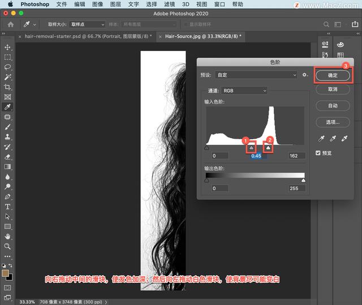This screenshot has height=305, width=362.
Task: Expand status bar arrow after document dimensions
Action: pyautogui.click(x=106, y=302)
